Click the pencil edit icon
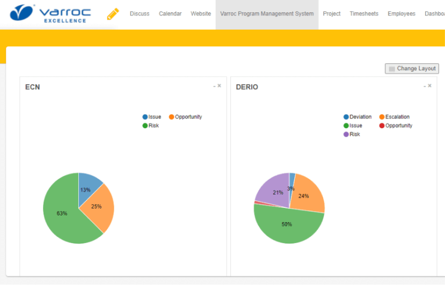 click(x=112, y=14)
